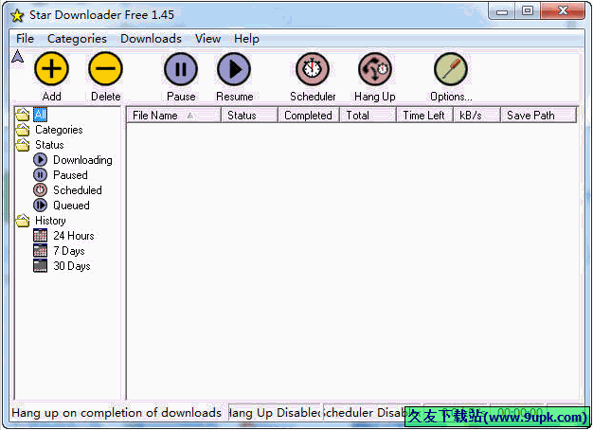Select the History folder
The width and height of the screenshot is (593, 430).
[50, 221]
